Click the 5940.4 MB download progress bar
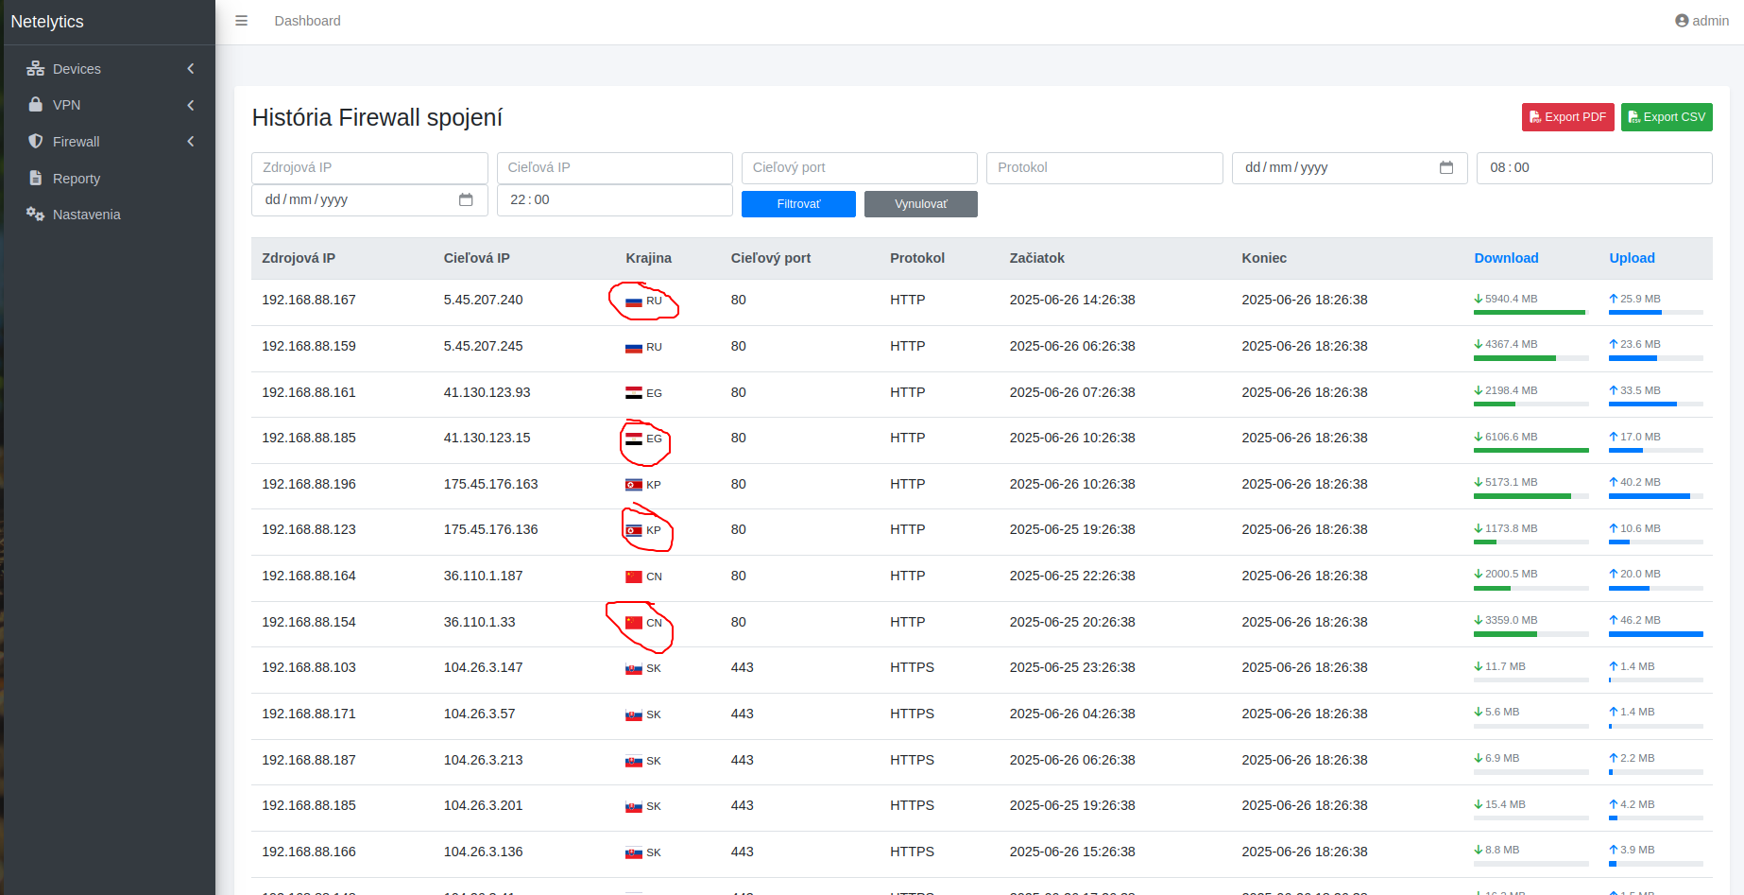 tap(1530, 312)
